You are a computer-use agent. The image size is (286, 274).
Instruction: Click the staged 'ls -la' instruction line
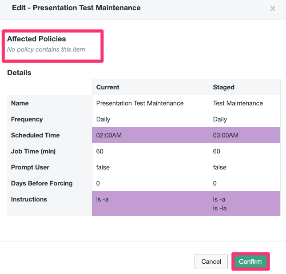[220, 208]
